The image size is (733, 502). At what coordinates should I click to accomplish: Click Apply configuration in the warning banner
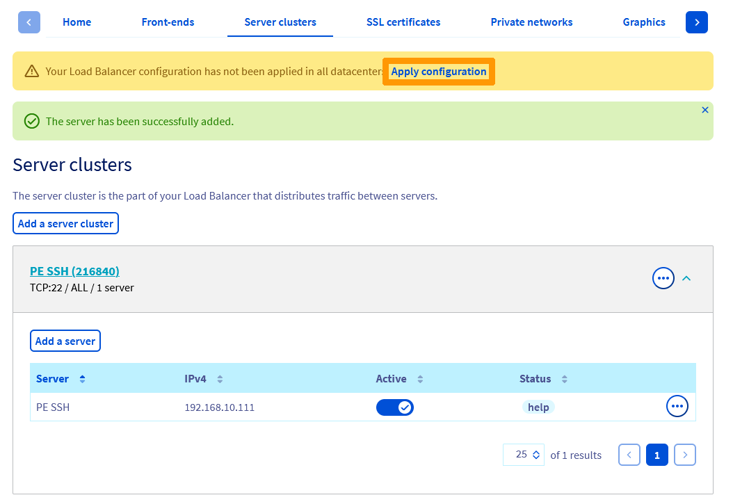(x=438, y=71)
